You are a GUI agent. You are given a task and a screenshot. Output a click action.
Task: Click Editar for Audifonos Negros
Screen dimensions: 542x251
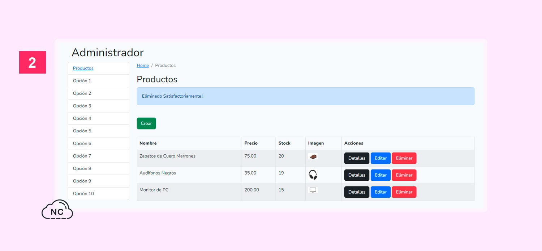[x=380, y=175]
